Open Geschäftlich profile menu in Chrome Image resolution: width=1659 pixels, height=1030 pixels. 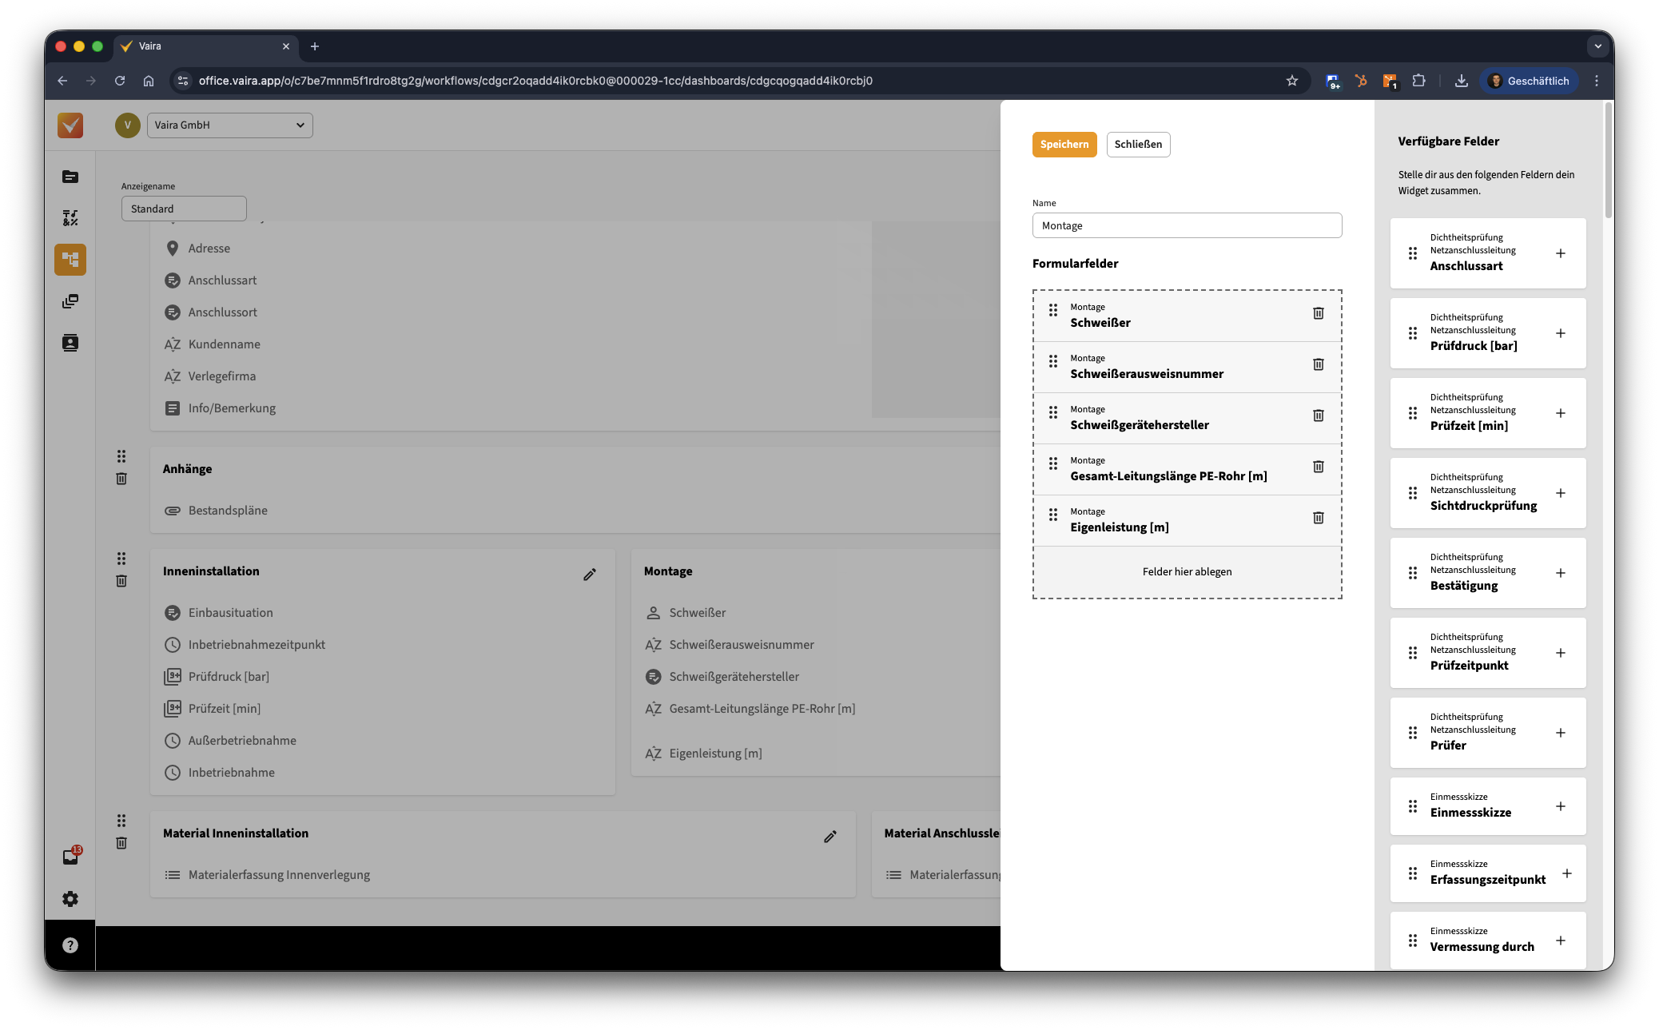[x=1529, y=81]
